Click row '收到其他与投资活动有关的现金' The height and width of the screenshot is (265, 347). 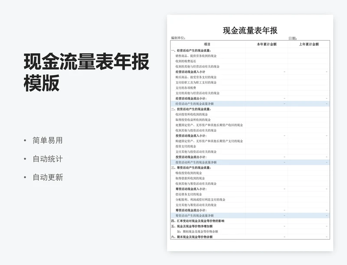click(x=250, y=131)
